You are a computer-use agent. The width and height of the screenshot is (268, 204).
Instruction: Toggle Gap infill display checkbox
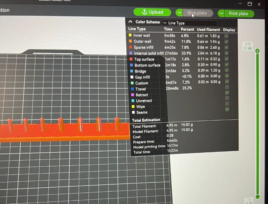[x=227, y=76]
